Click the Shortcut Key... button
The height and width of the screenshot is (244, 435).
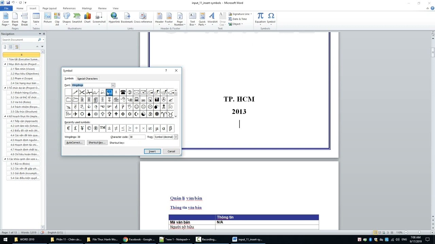(97, 143)
